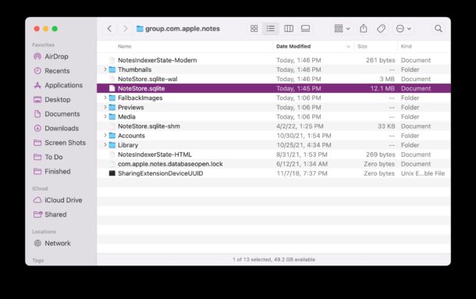Click the 4/2/22, 1:25 PM date cell
The image size is (476, 299).
tap(300, 126)
